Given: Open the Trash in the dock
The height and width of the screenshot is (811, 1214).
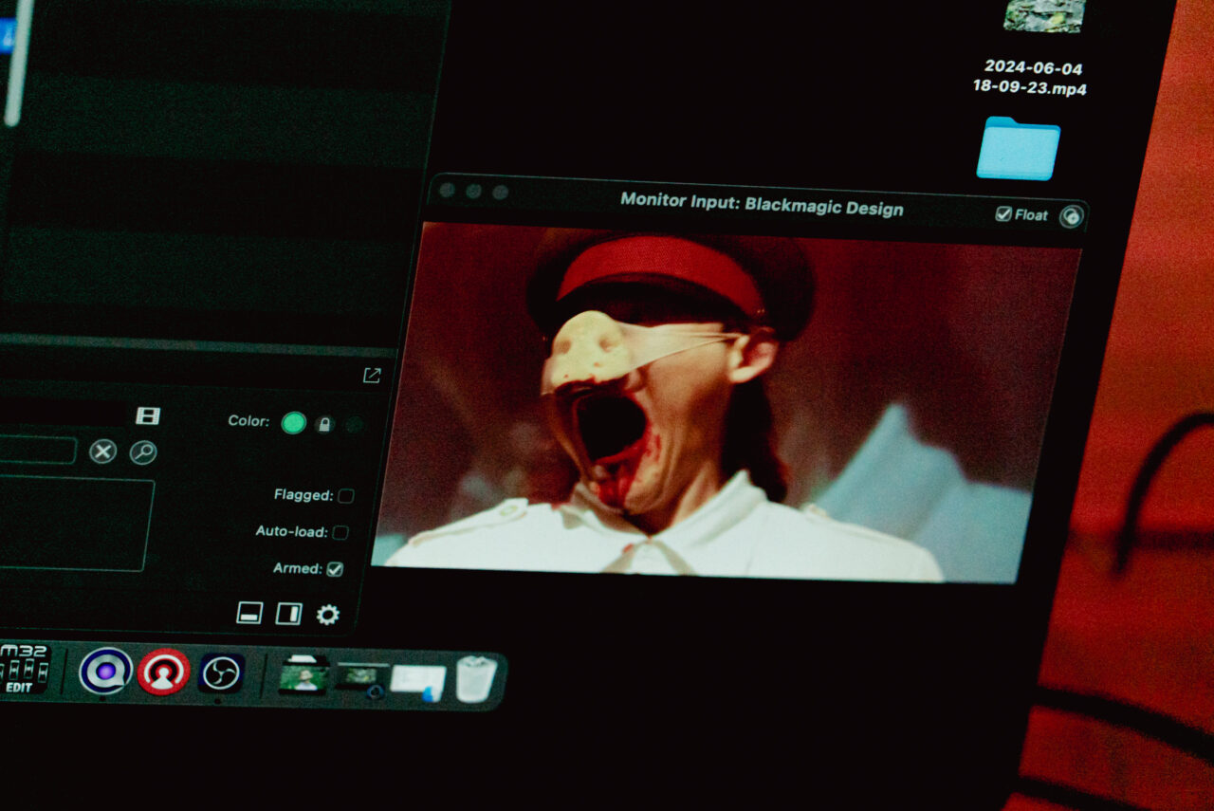Looking at the screenshot, I should [475, 679].
